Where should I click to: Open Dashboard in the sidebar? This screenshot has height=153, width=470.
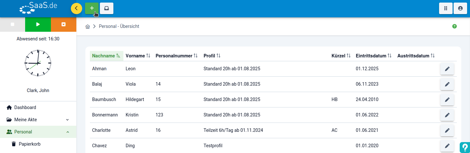[x=25, y=107]
